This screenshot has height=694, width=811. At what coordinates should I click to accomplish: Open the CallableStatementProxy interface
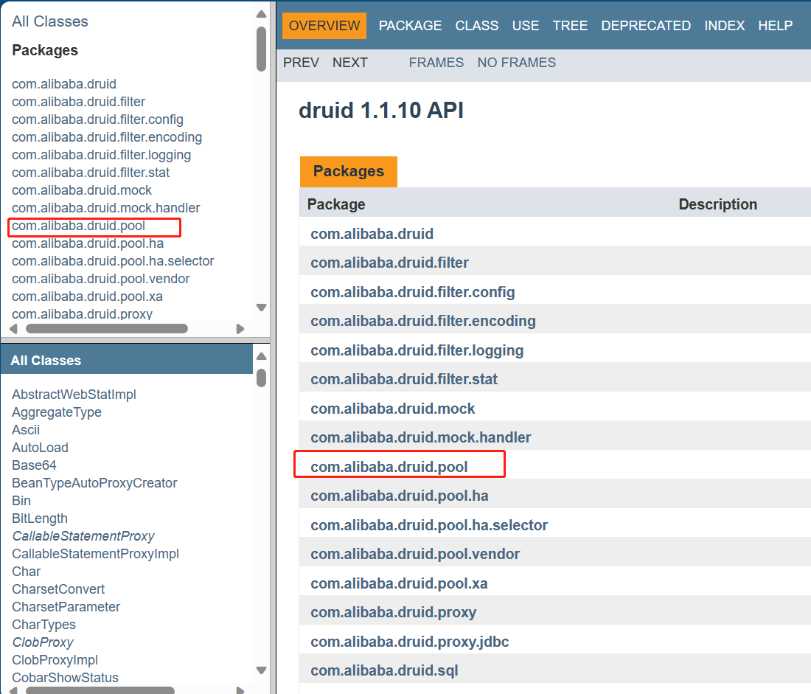[x=83, y=535]
